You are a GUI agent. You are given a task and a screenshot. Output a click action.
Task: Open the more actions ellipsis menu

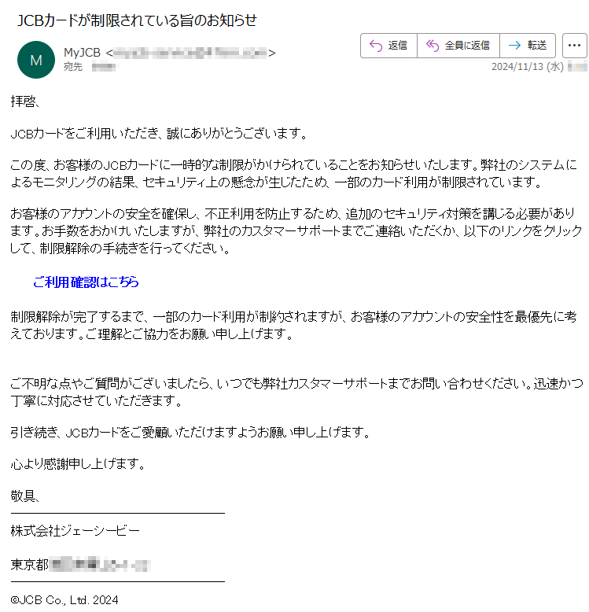574,46
